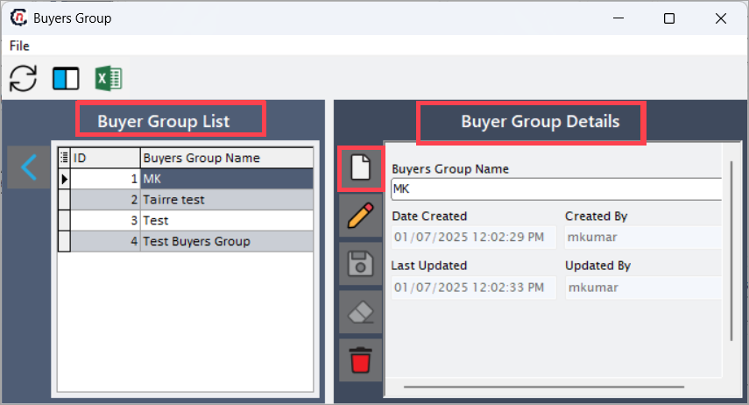
Task: Clear the form with the eraser icon
Action: point(361,312)
